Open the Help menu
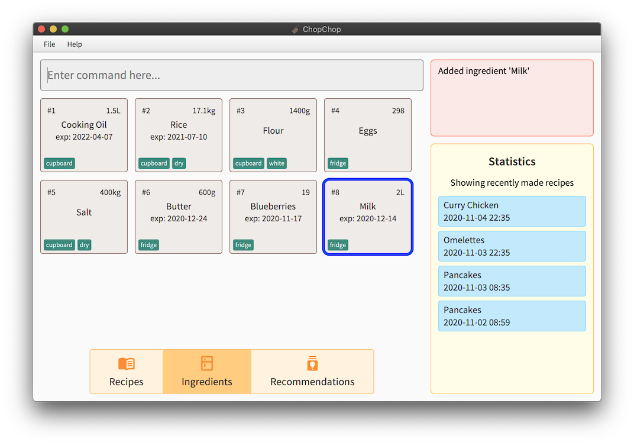634x445 pixels. click(75, 44)
